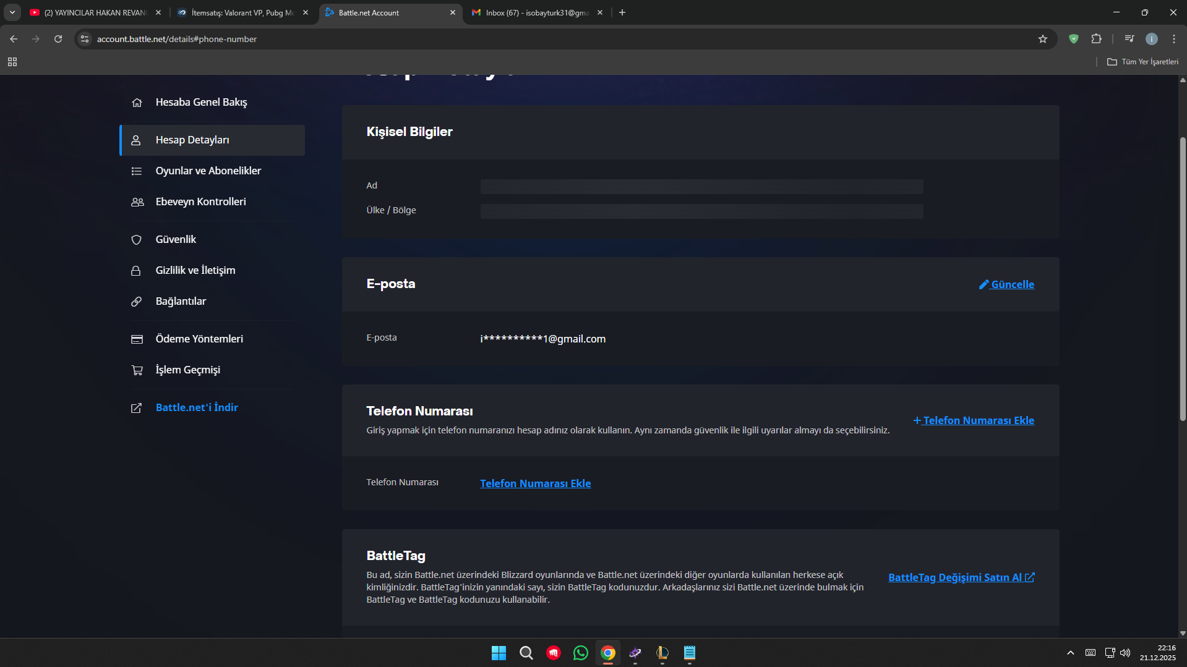Click the Güvenlik shield icon

137,240
